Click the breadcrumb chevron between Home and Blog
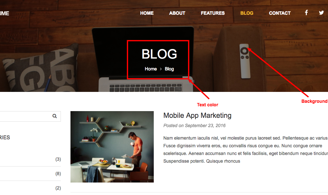Viewport: 328px width, 195px height. coord(161,69)
